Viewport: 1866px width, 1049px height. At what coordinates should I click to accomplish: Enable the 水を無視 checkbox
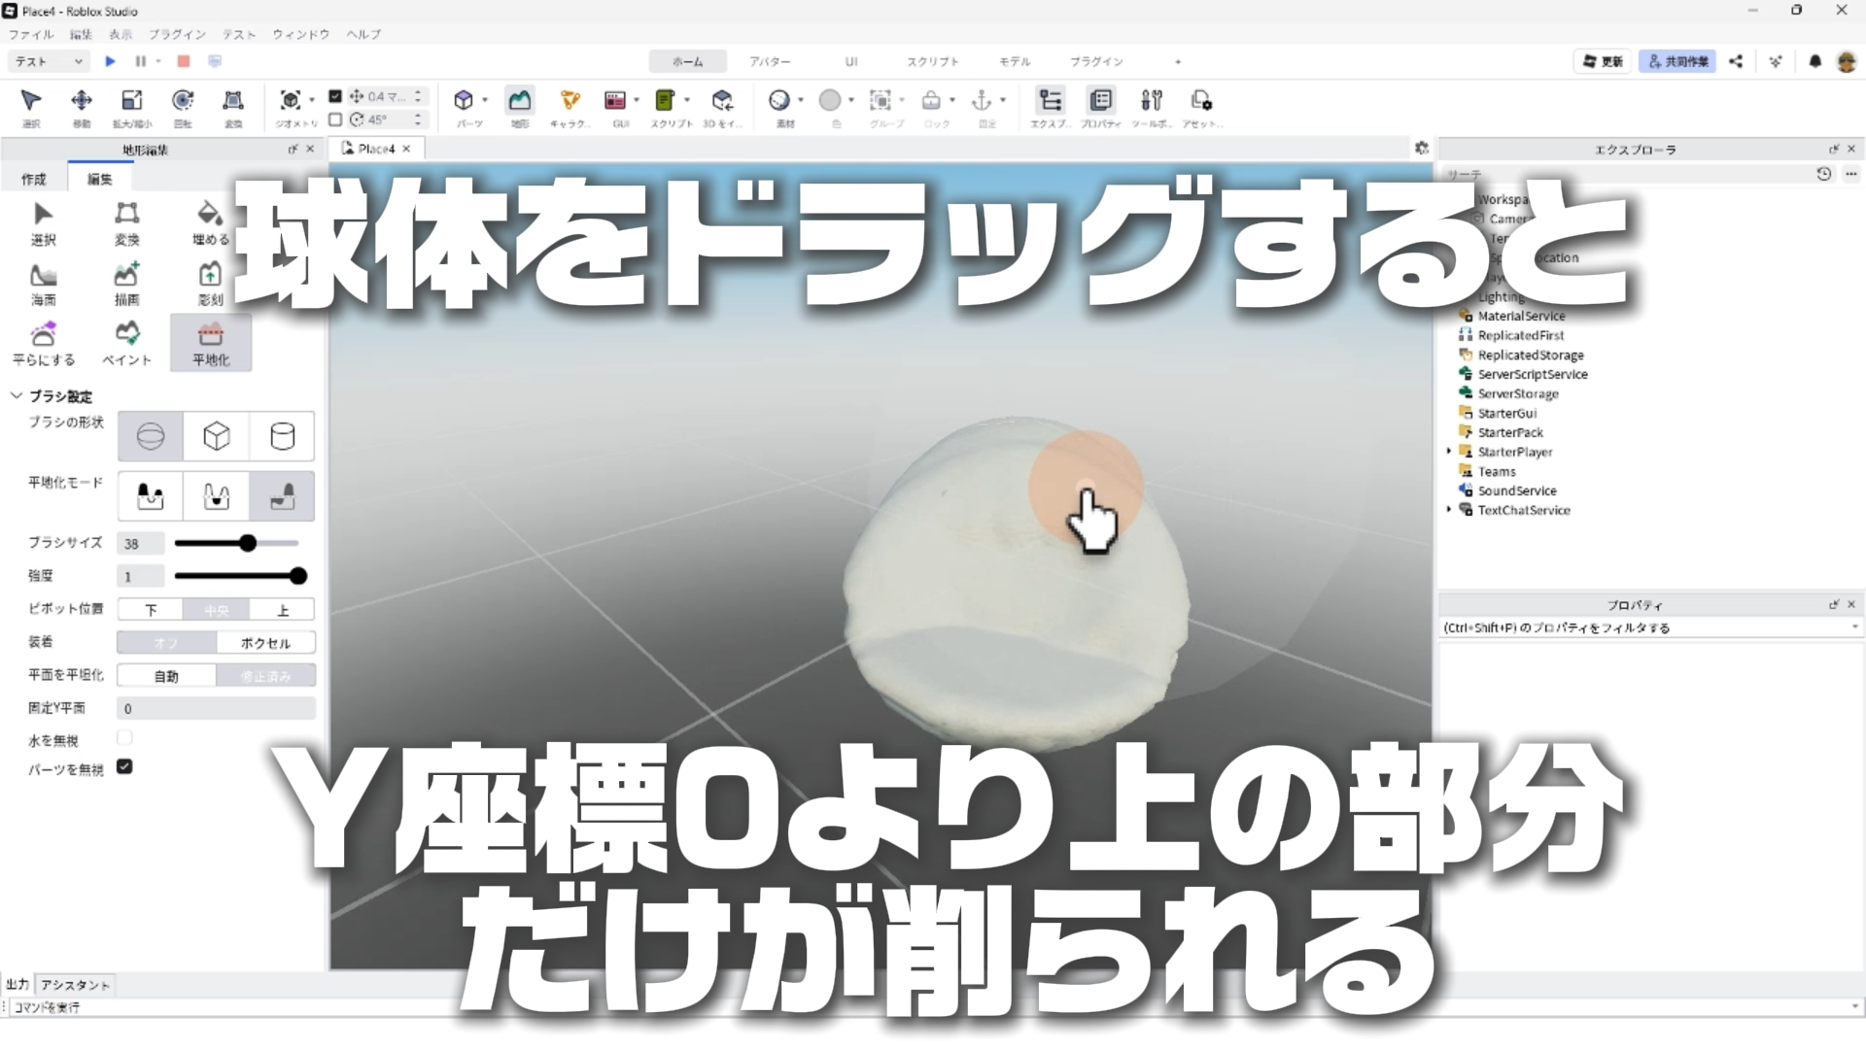[x=124, y=738]
